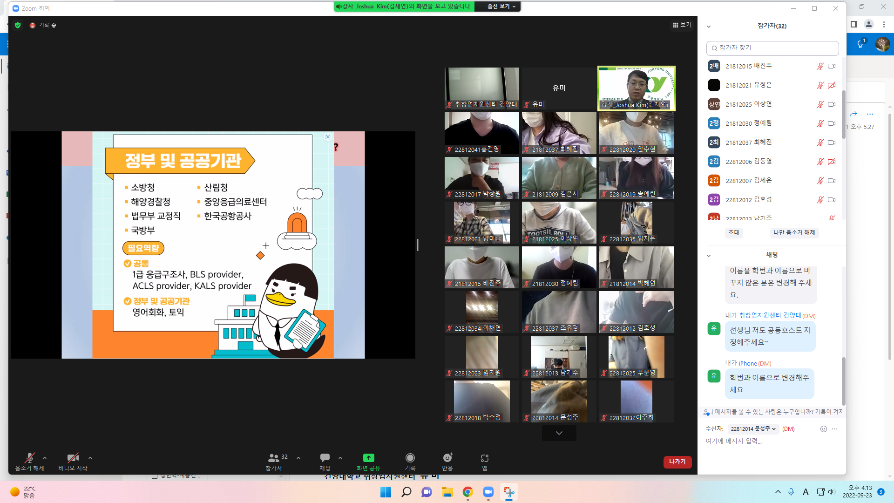894x503 pixels.
Task: Click the red 나가기 leave button
Action: (x=677, y=462)
